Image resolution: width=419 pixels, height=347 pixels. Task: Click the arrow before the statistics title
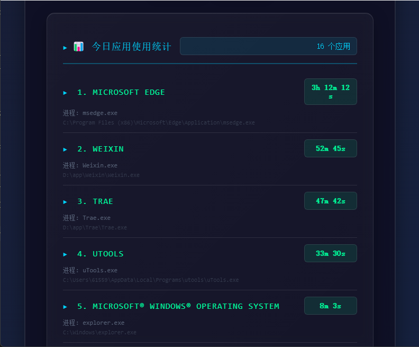(x=65, y=48)
